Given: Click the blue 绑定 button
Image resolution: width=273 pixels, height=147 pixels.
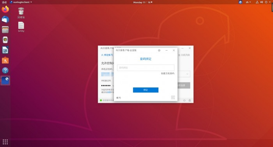Looking at the screenshot, I should coord(145,90).
